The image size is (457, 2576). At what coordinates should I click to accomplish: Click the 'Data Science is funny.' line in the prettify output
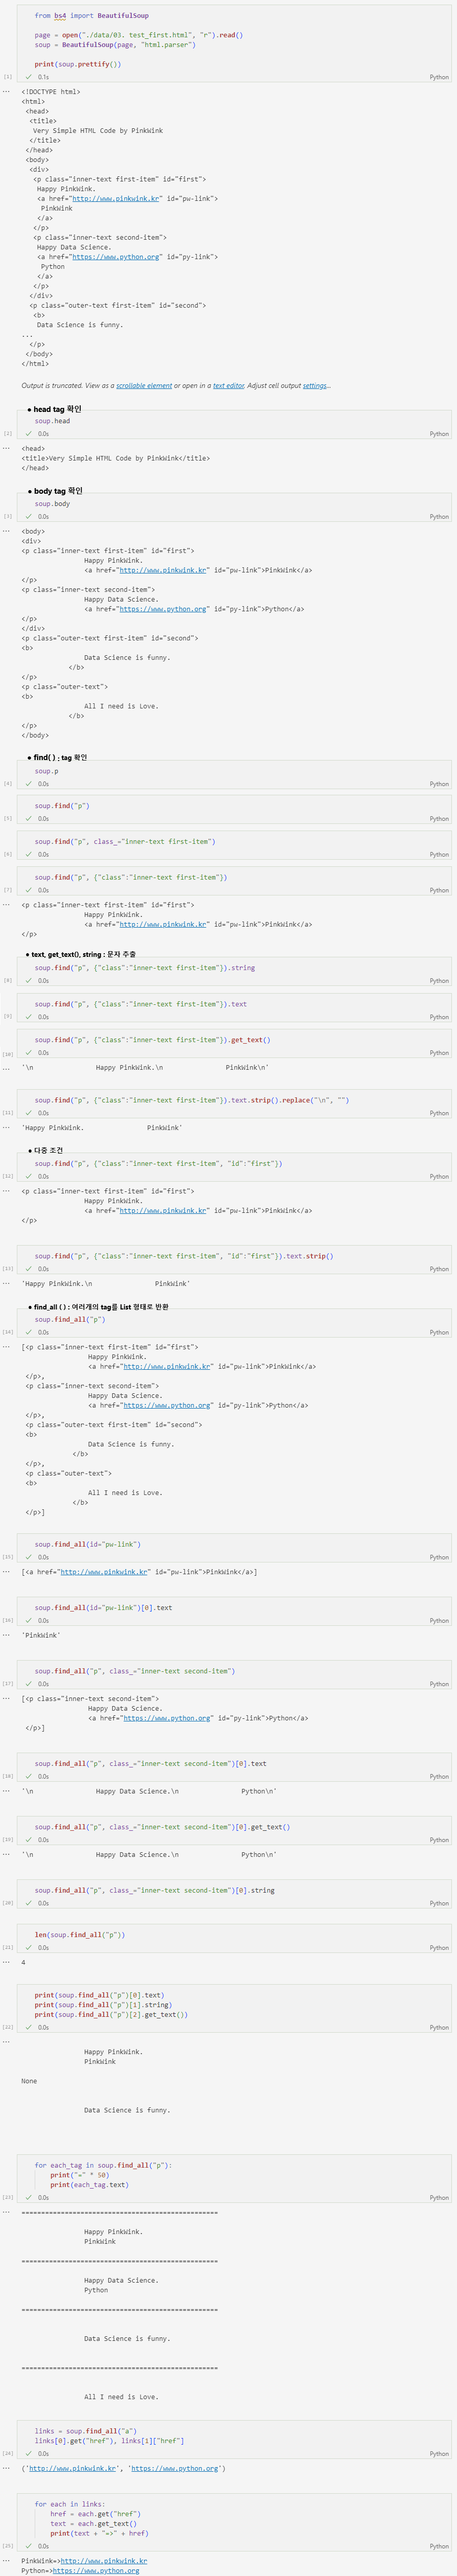coord(80,325)
